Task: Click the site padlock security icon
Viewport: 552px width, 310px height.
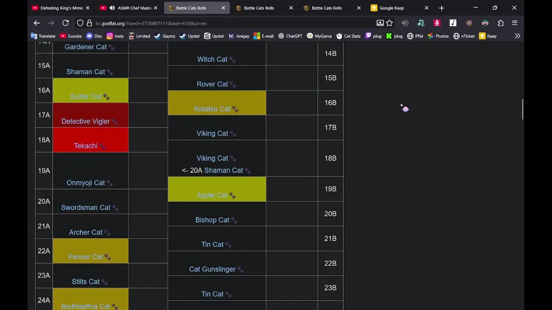Action: click(x=89, y=23)
